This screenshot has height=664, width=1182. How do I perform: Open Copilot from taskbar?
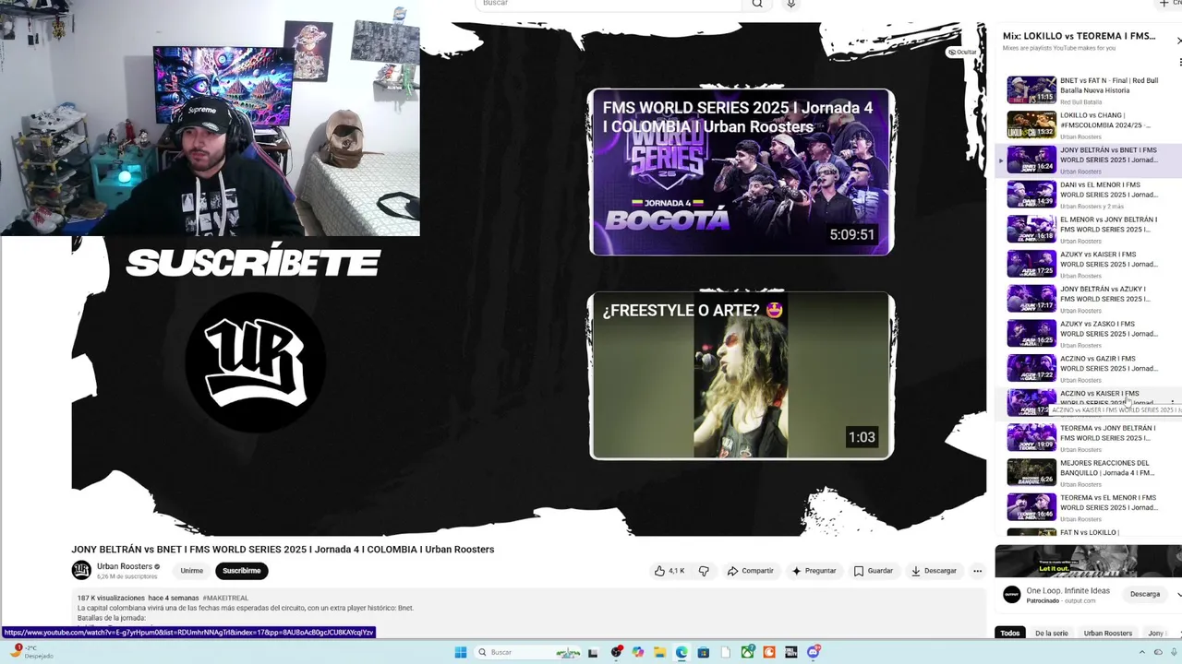(x=638, y=652)
